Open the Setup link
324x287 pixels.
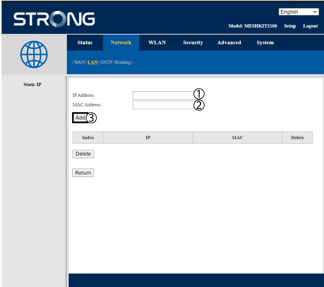pos(290,26)
